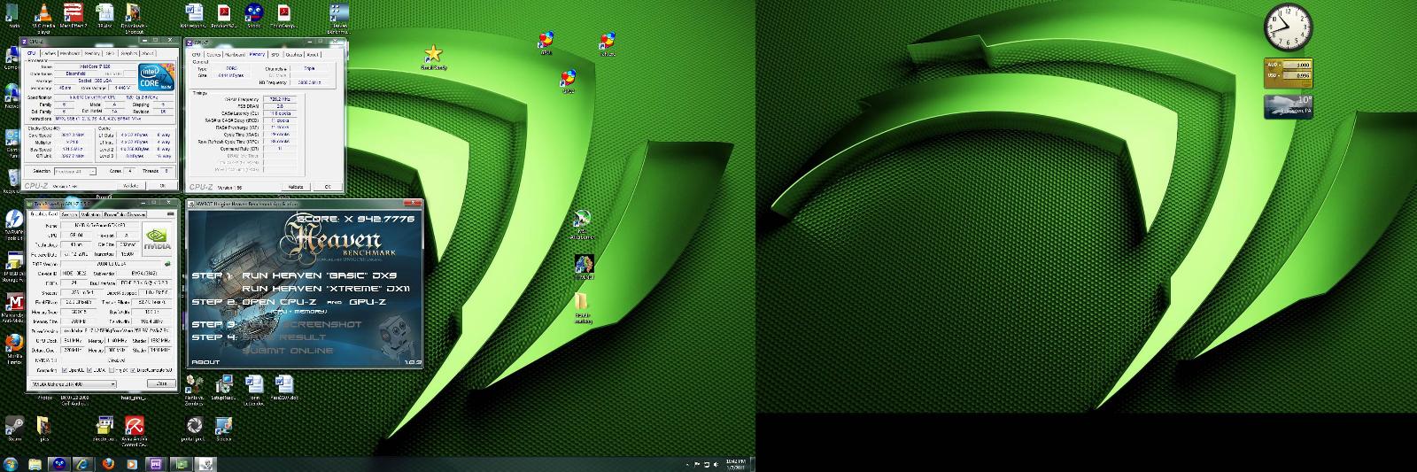
Task: Click Action Center flag in tray
Action: 697,464
